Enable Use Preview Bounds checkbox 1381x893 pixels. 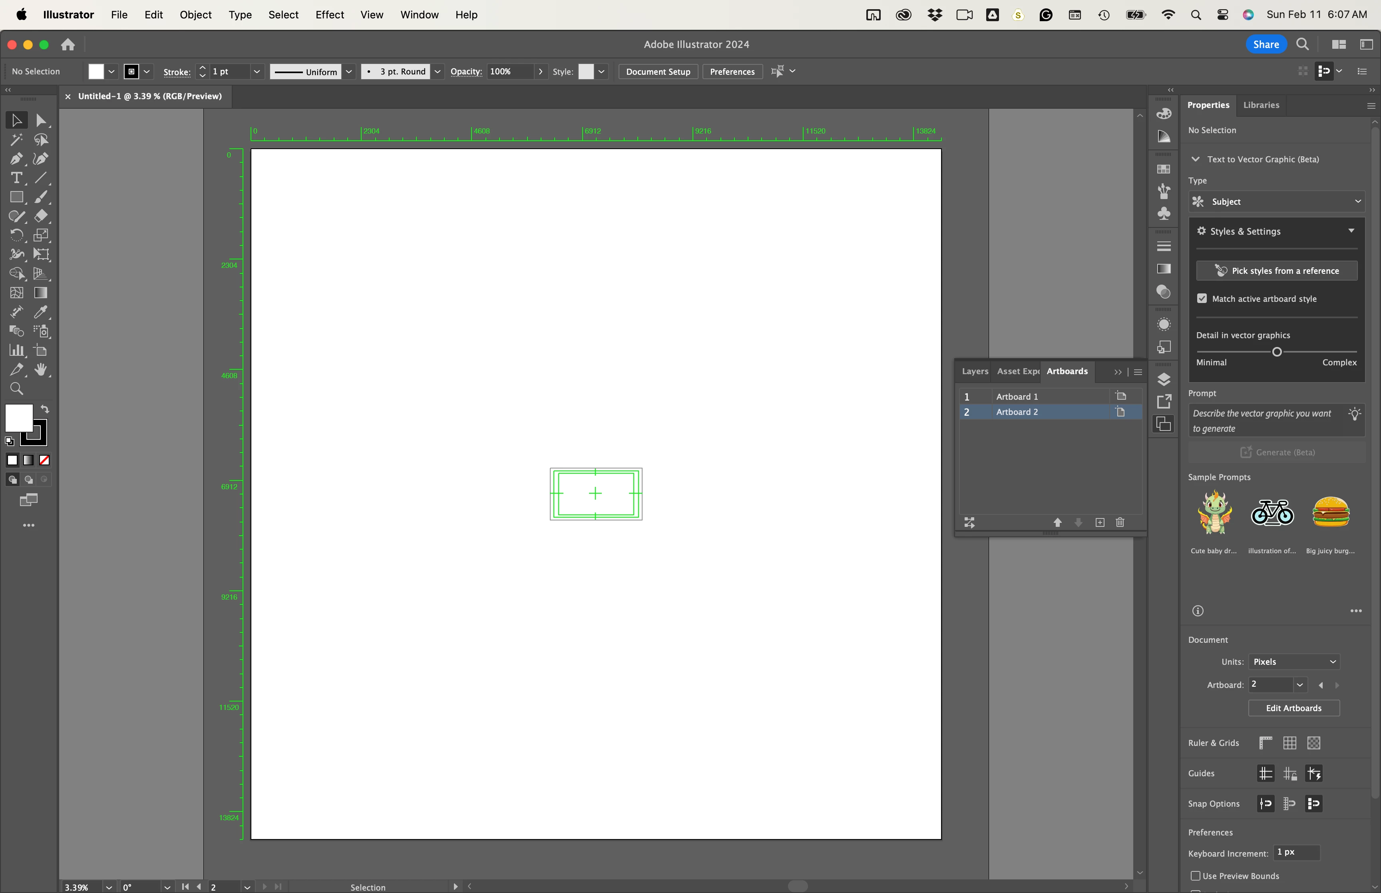(1195, 875)
